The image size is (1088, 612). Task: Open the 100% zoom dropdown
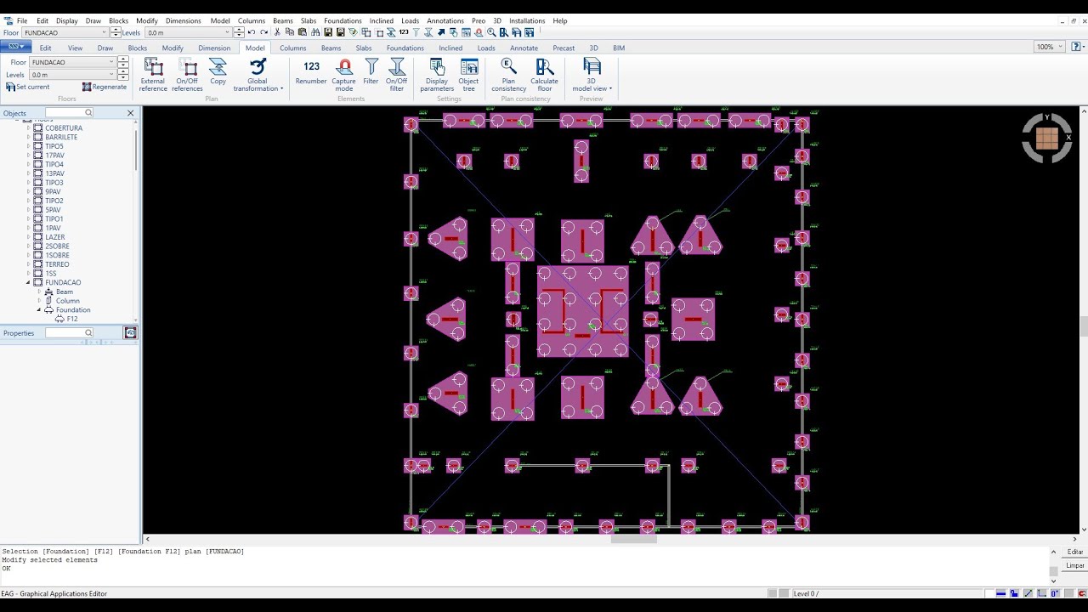click(1049, 47)
